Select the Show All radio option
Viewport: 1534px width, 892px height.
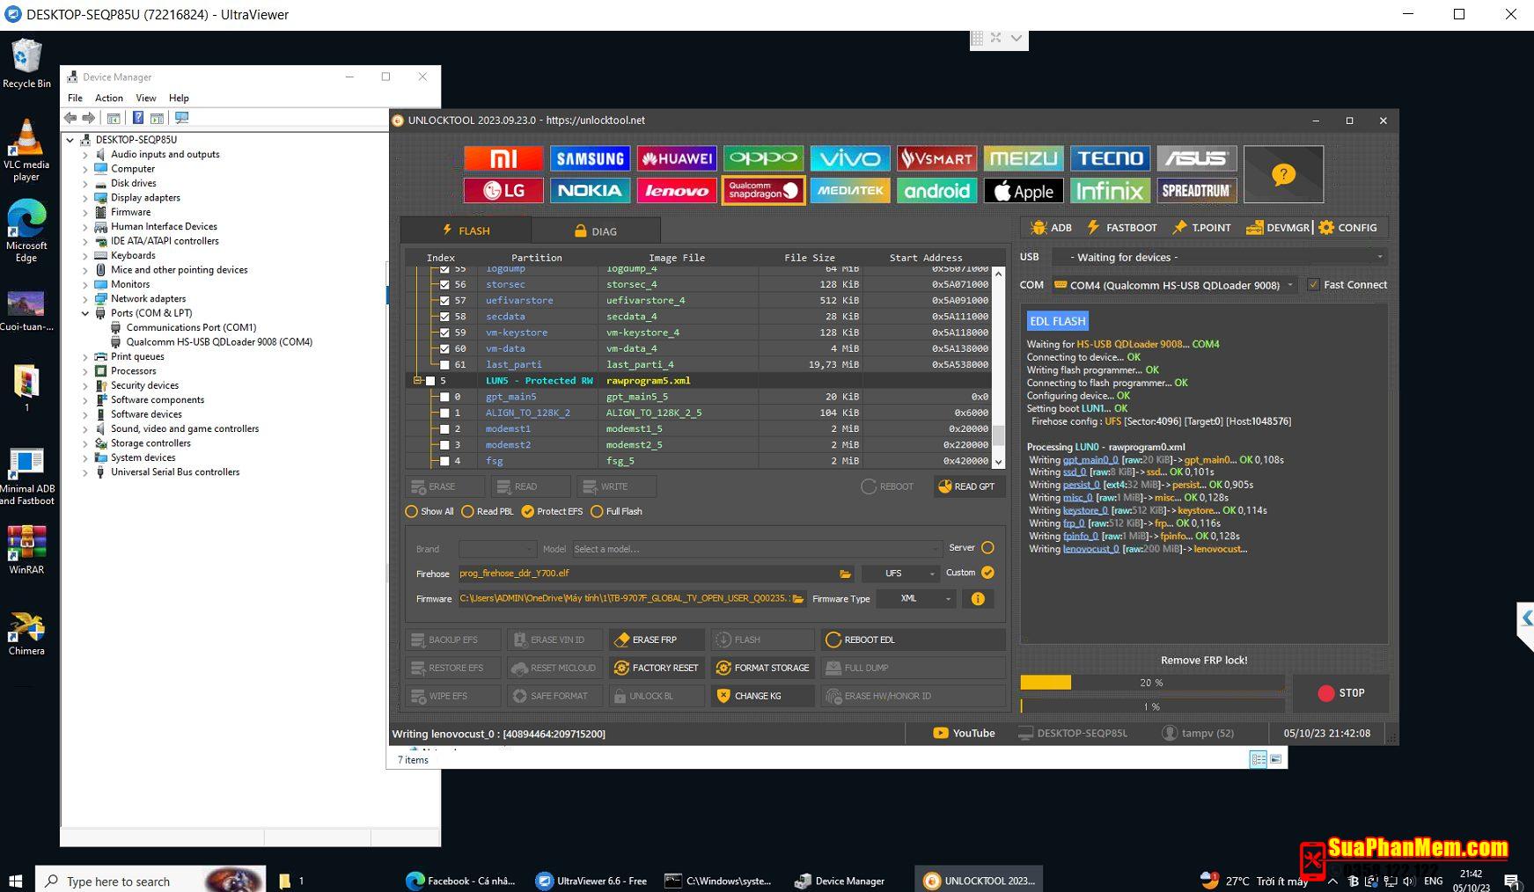(411, 511)
